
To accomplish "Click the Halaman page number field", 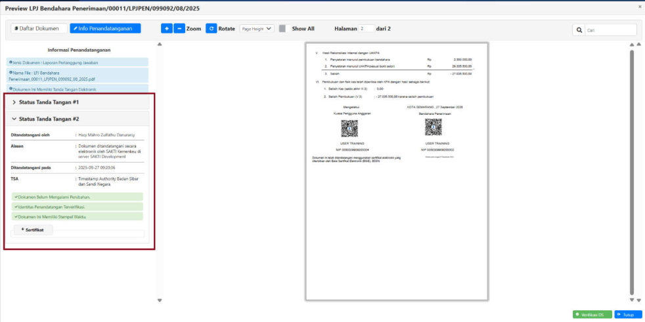I will (367, 29).
